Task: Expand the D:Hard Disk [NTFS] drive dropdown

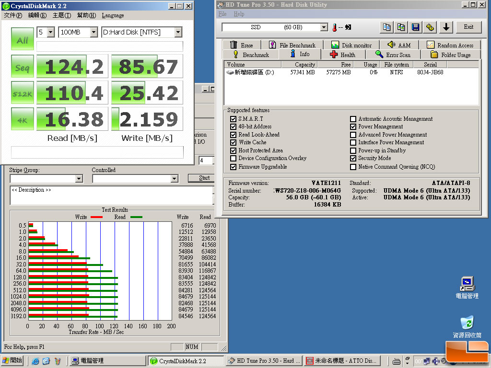Action: (x=178, y=32)
